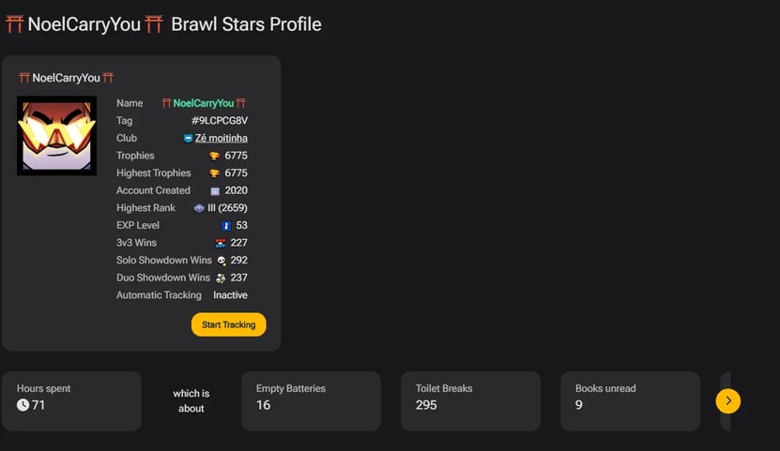780x451 pixels.
Task: Click the green NoelCarryYou name value
Action: (204, 103)
